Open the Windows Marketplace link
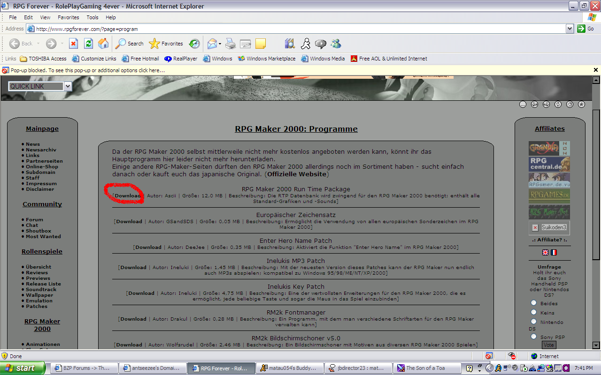 tap(267, 59)
